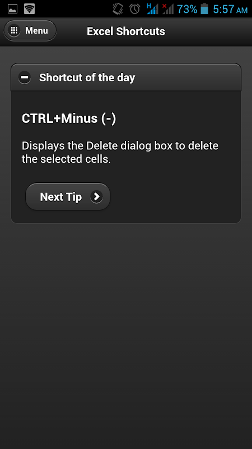Tap the grid icon in Menu
The height and width of the screenshot is (449, 252).
point(14,30)
